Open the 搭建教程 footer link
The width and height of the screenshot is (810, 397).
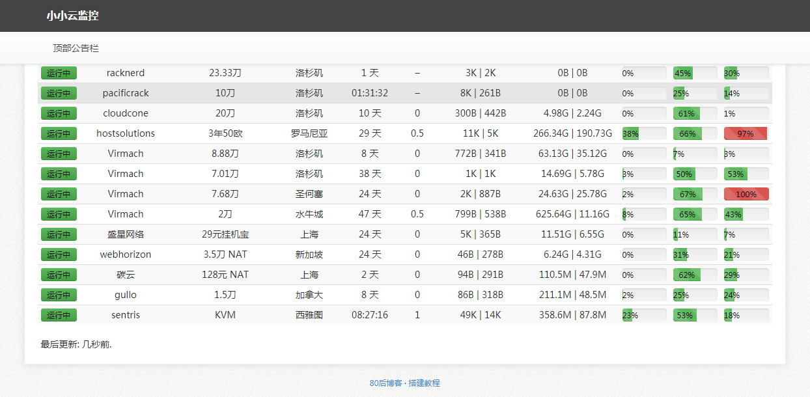pos(424,383)
